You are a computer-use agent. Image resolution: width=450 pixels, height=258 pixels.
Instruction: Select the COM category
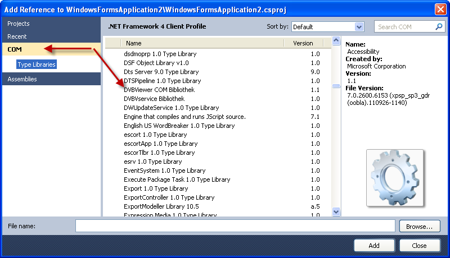pyautogui.click(x=15, y=50)
